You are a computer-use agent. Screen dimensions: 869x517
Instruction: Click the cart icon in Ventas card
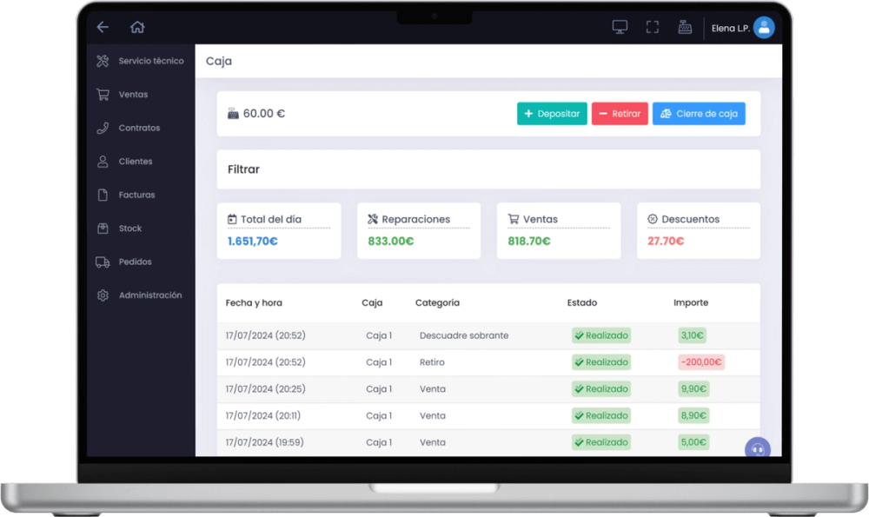[514, 220]
